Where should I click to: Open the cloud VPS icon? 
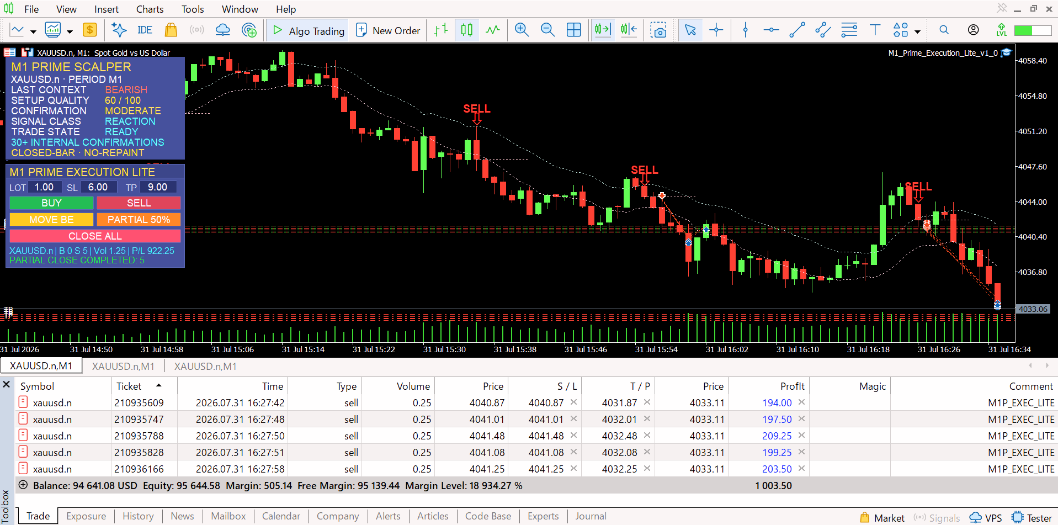[x=222, y=30]
